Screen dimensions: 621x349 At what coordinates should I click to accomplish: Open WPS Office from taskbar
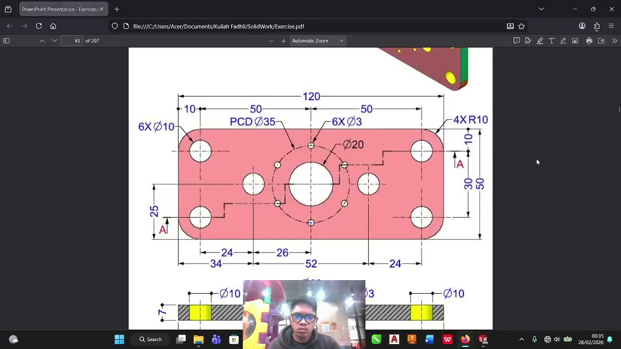coord(447,339)
